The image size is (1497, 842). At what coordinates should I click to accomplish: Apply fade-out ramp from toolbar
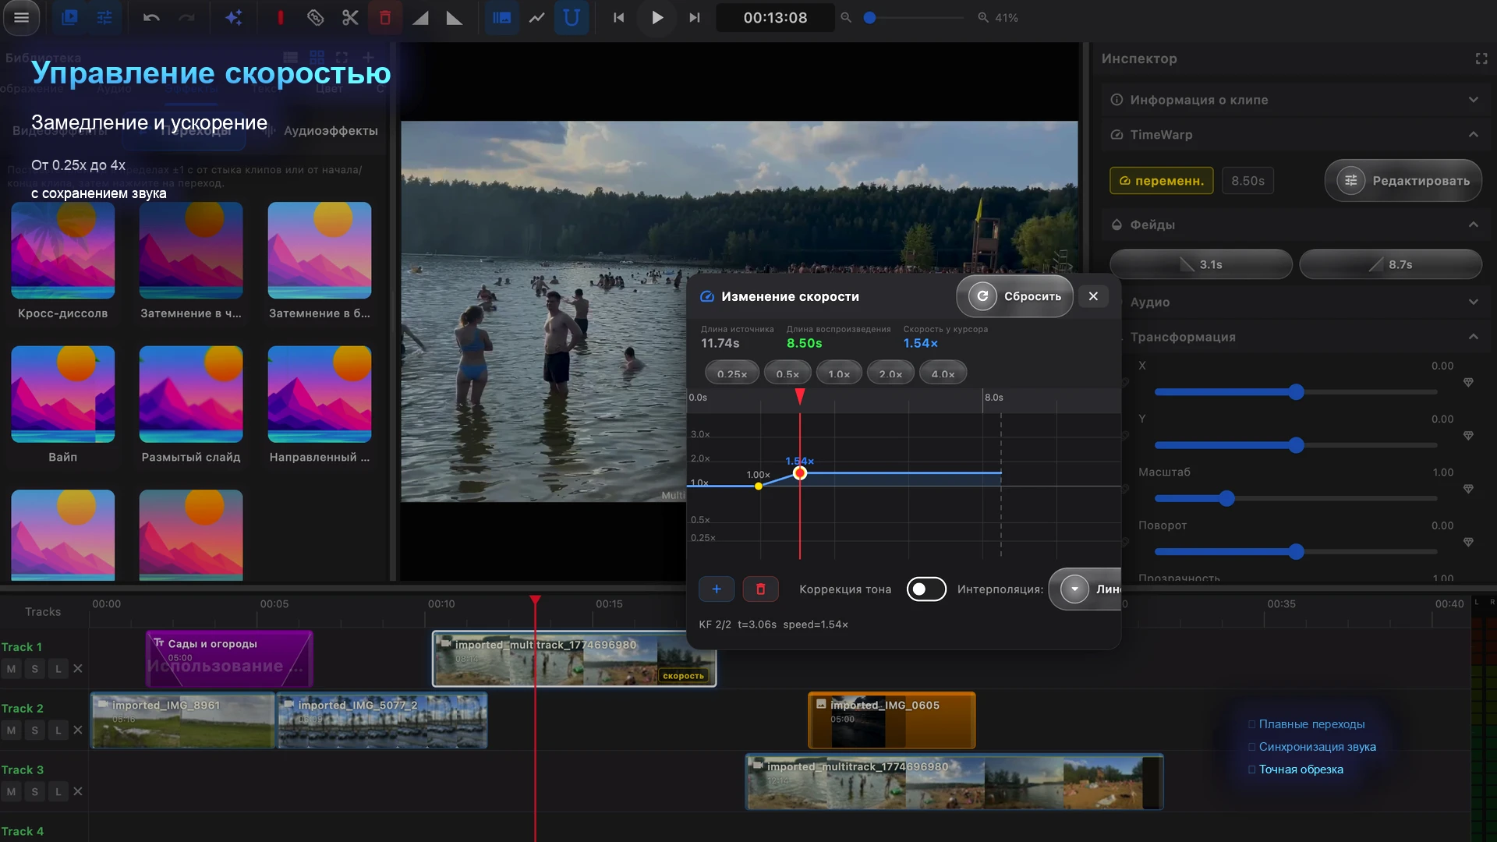click(x=455, y=17)
